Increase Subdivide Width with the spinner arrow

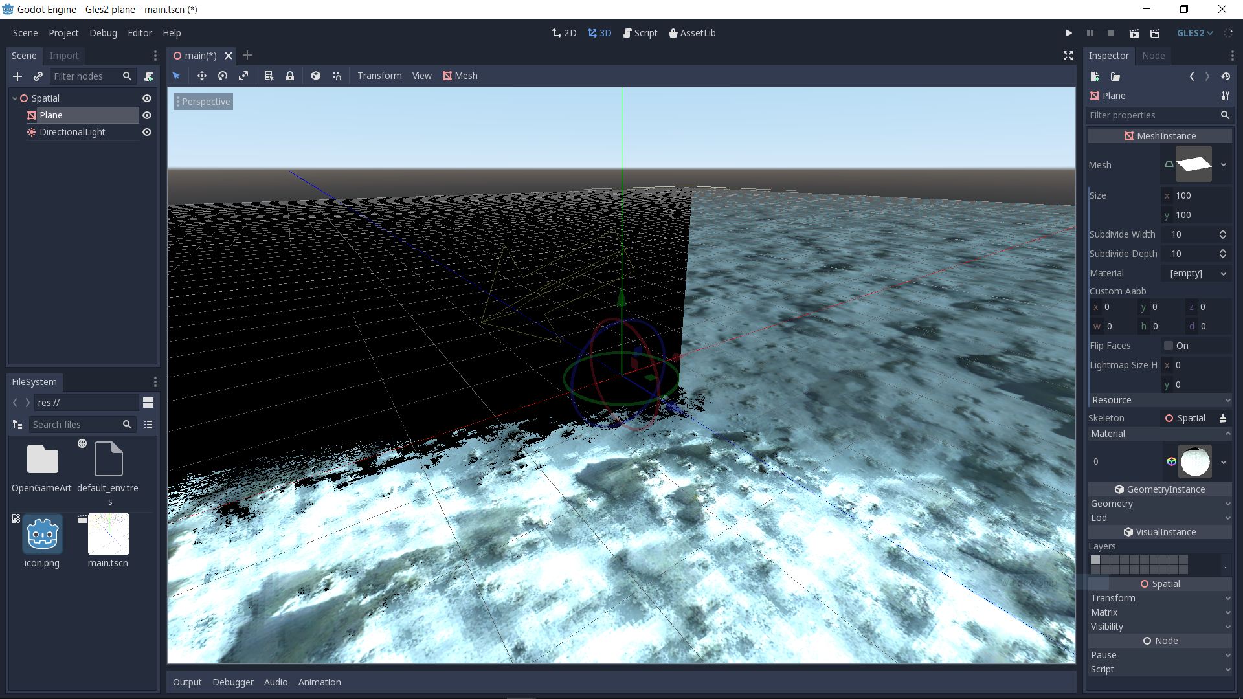pos(1222,232)
